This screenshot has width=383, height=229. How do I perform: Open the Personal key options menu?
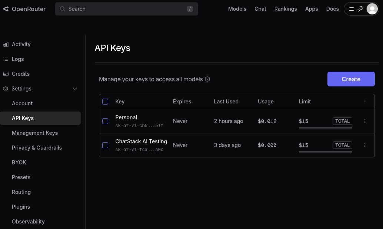(365, 121)
